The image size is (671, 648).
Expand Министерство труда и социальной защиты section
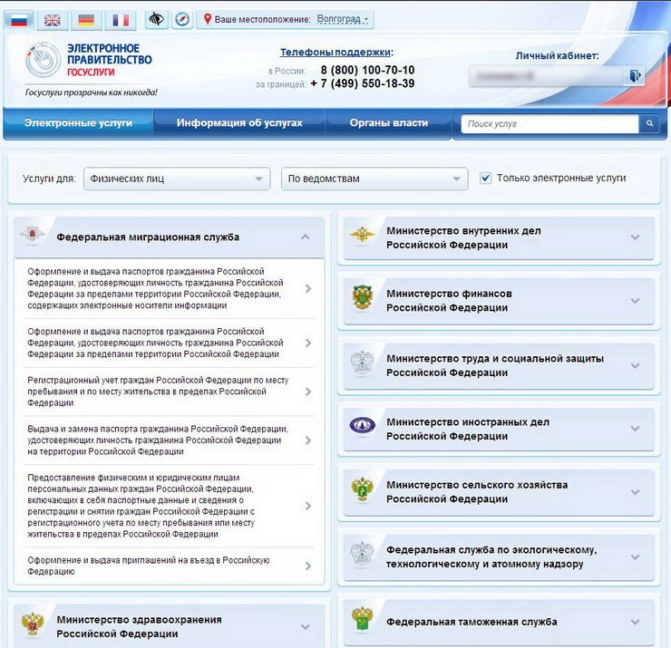[635, 366]
